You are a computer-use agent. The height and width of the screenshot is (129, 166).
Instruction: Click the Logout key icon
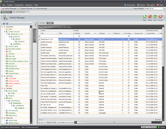[148, 5]
